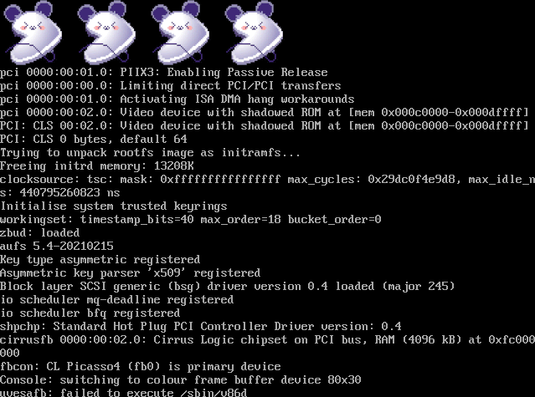Click the 'zbud: loaded' message
This screenshot has width=535, height=397.
(40, 233)
